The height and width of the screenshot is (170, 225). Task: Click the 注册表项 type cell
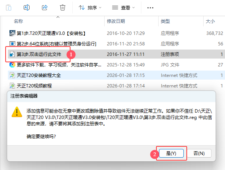coord(170,54)
